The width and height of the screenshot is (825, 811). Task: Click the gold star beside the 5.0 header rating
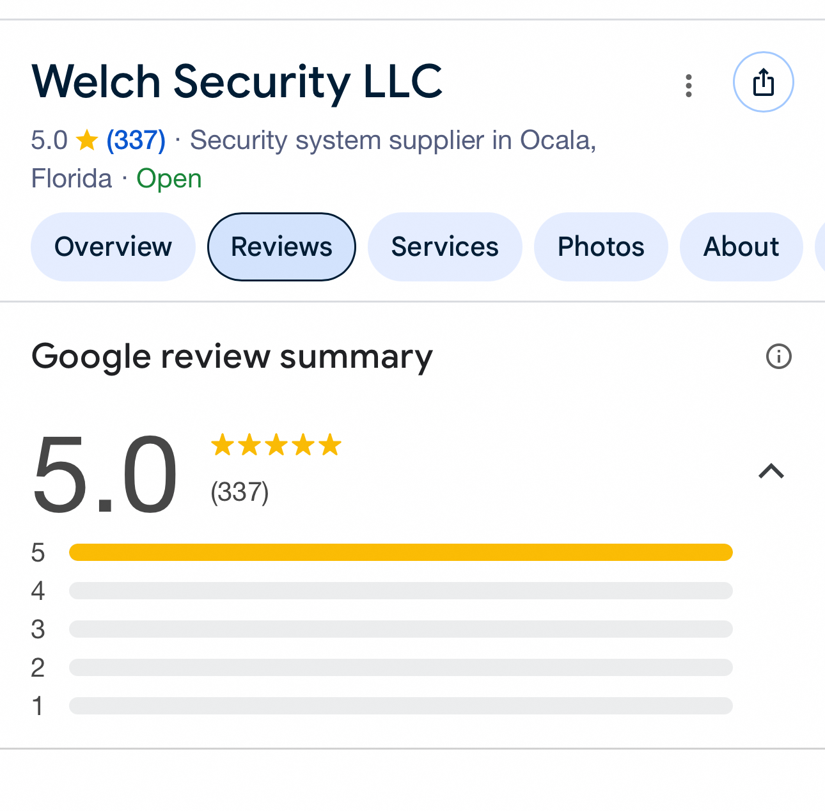87,140
